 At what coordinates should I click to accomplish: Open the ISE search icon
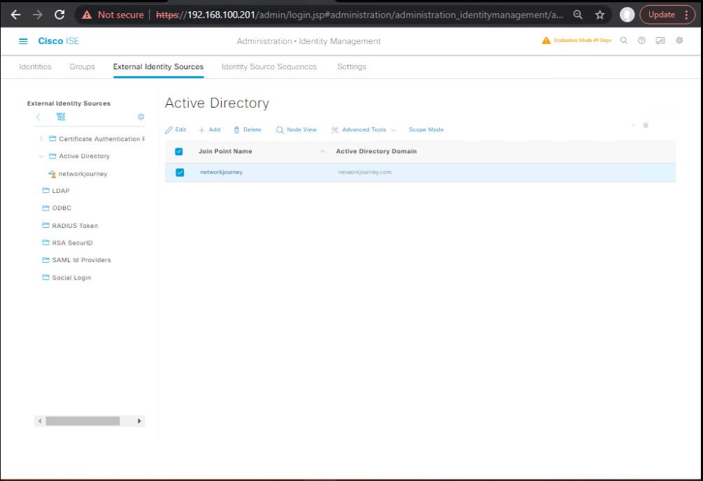click(x=624, y=41)
